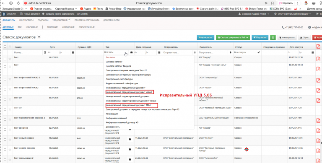This screenshot has height=163, width=322.
Task: Check box for Тест row dated 11.07.2025
Action: tap(5, 59)
